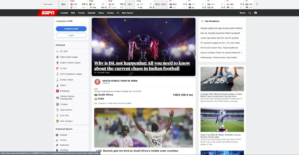The image size is (299, 155).
Task: Open the user profile icon
Action: [x=255, y=13]
